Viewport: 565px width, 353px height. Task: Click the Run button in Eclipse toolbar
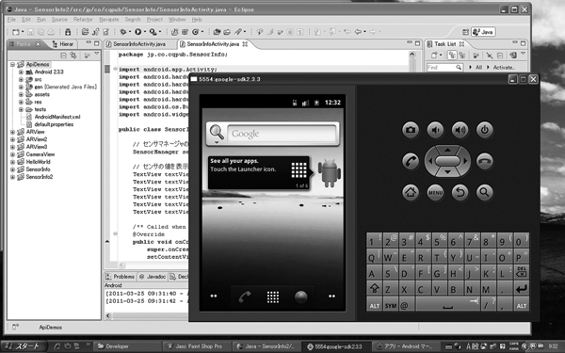click(138, 32)
